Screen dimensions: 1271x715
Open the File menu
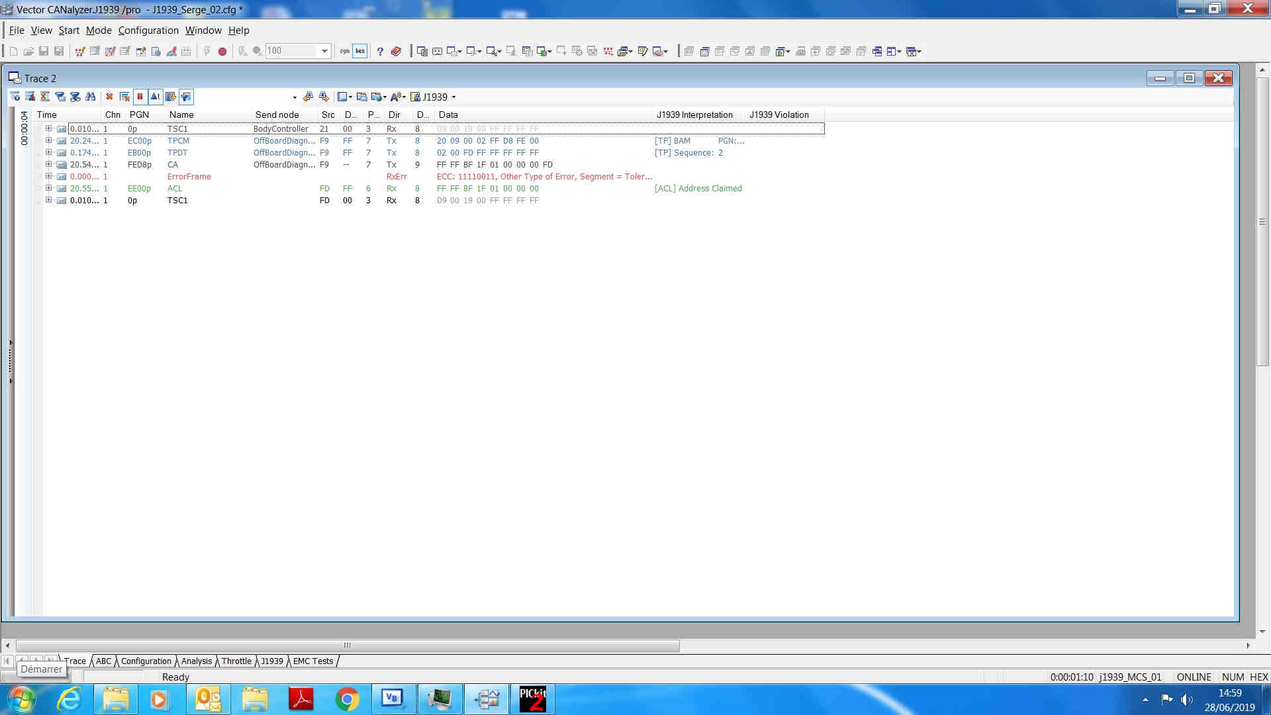[17, 30]
